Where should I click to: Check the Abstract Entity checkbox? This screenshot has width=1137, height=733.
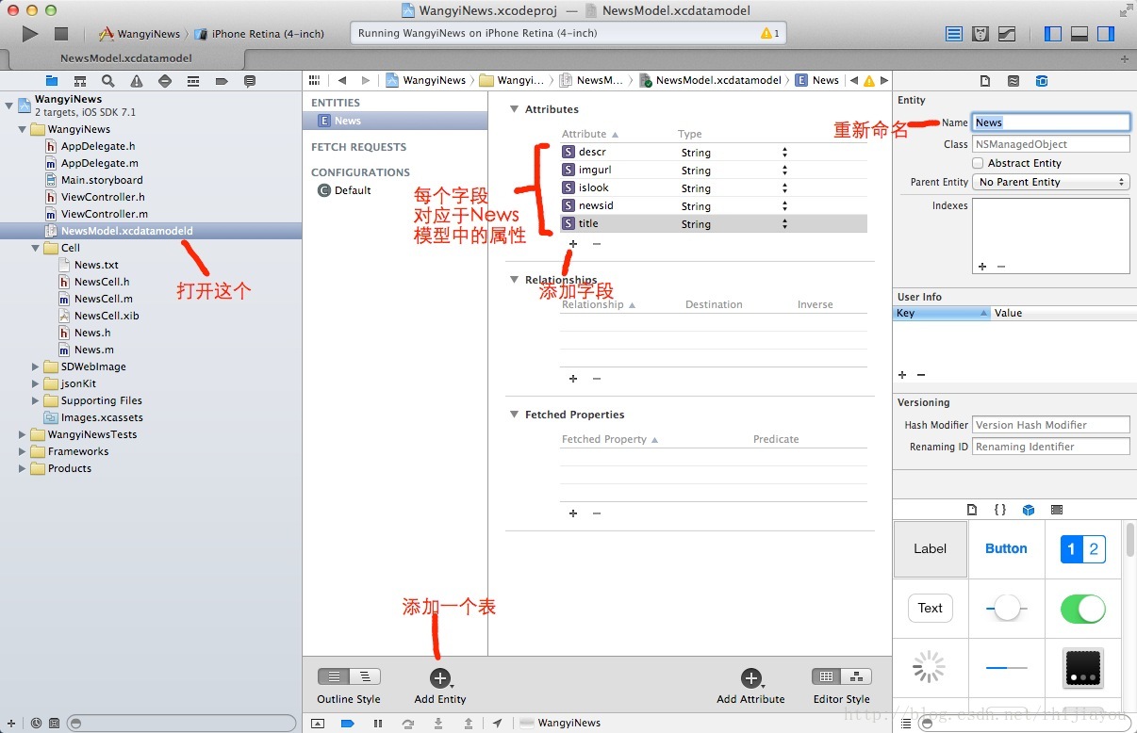(978, 163)
